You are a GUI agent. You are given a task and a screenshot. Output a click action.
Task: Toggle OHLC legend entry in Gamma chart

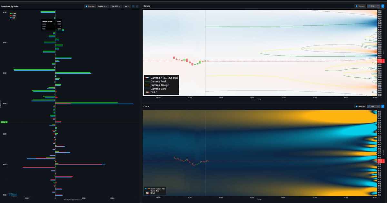pyautogui.click(x=152, y=92)
